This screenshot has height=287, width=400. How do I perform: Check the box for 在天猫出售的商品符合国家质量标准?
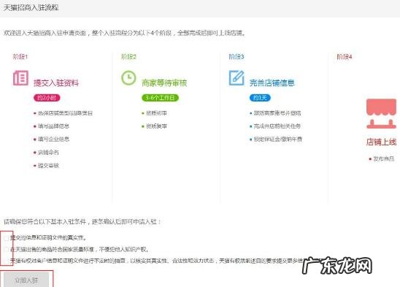click(x=7, y=250)
